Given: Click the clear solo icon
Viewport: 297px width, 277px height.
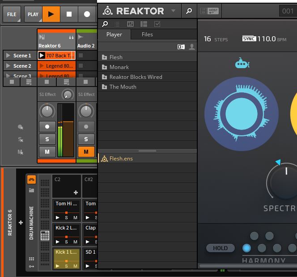Looking at the screenshot, I should pos(21,139).
